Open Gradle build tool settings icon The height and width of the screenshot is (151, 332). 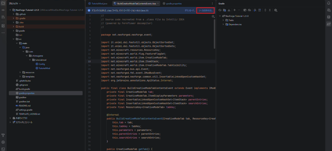tap(276, 10)
